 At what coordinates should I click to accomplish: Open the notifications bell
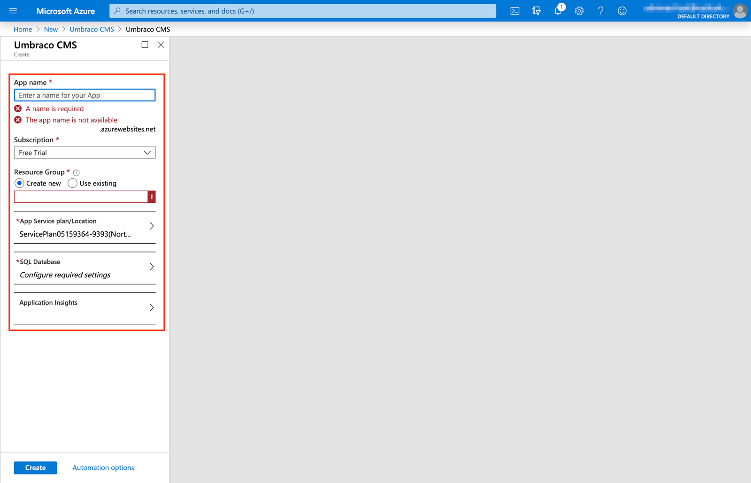(558, 11)
